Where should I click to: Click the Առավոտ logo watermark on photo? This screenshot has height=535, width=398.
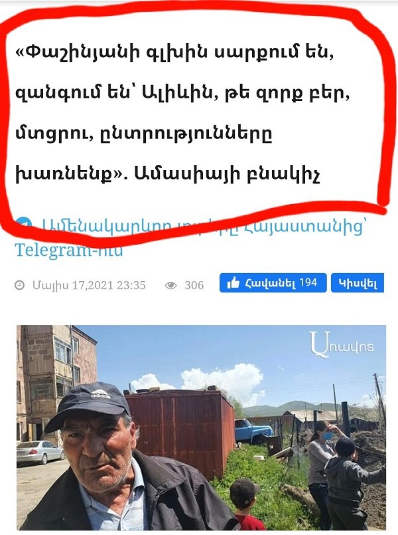pyautogui.click(x=342, y=344)
